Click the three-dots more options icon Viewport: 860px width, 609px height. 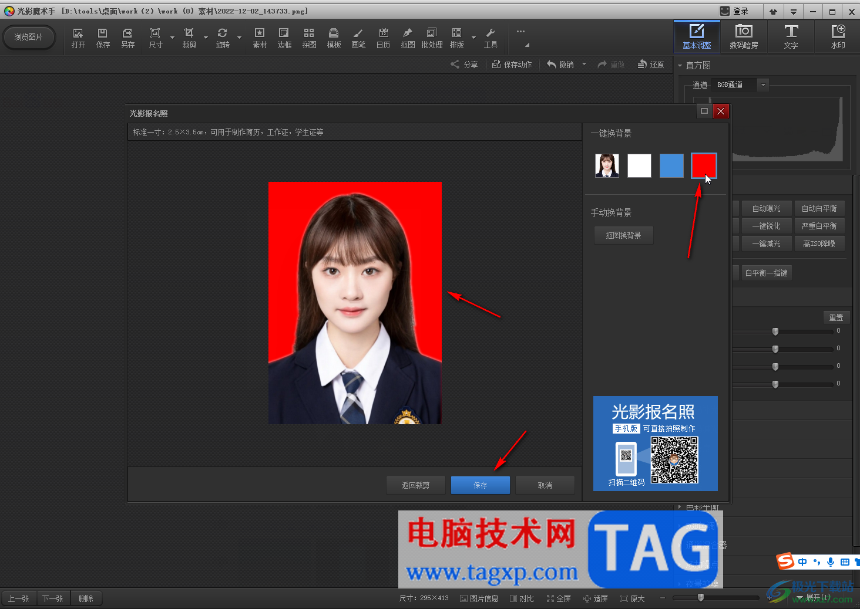point(520,32)
